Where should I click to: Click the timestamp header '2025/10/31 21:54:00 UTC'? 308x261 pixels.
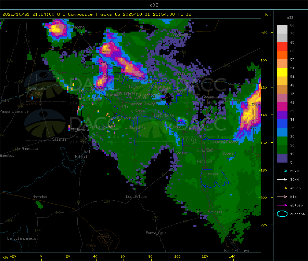34,14
